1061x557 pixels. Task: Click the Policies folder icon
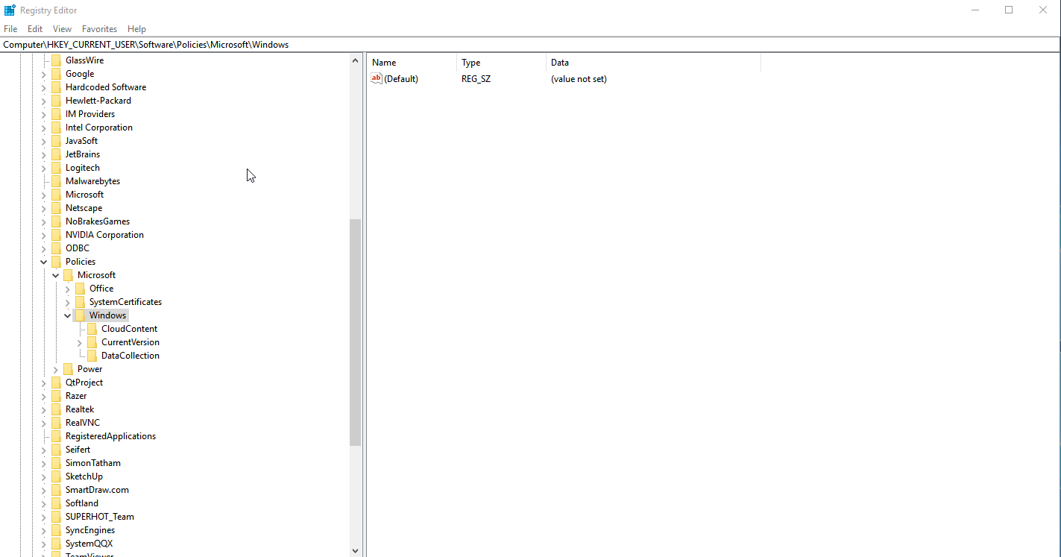56,262
